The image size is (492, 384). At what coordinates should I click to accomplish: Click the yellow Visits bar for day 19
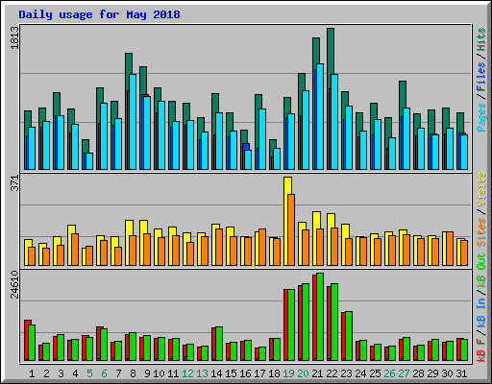coord(287,185)
